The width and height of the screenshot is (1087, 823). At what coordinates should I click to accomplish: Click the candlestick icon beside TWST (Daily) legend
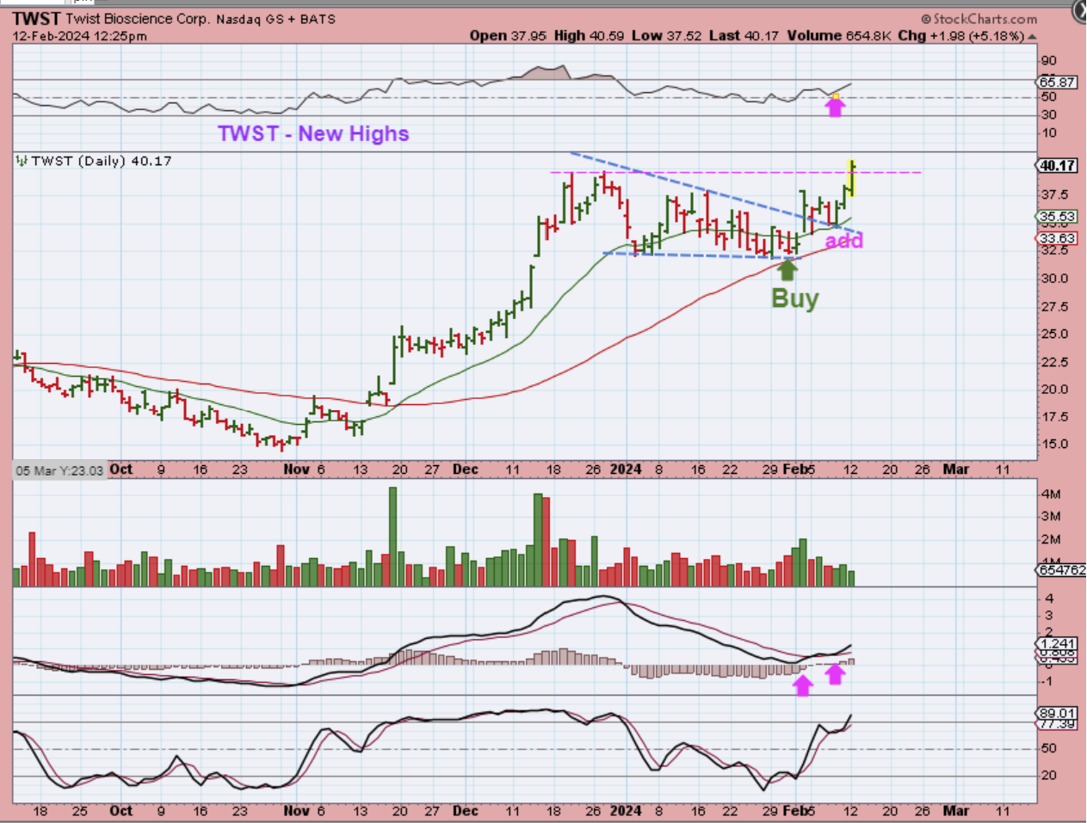tap(22, 161)
